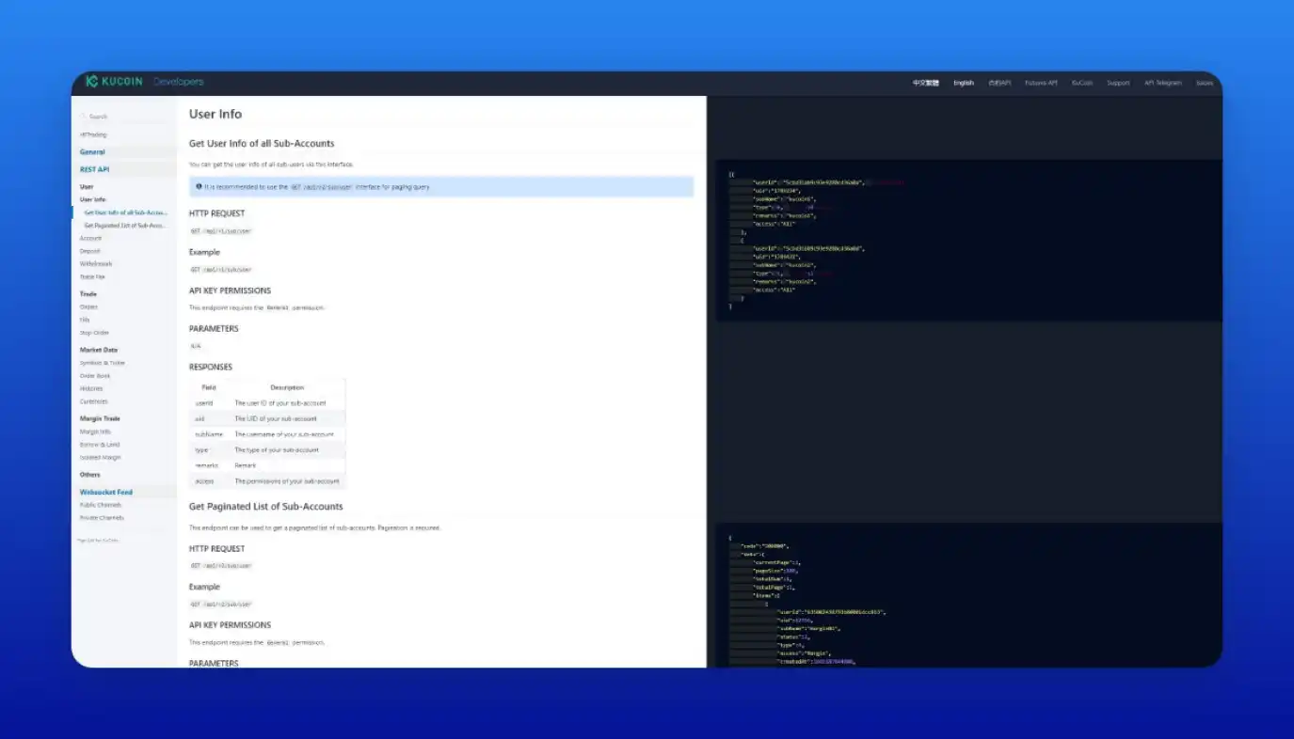Screen dimensions: 1294x739
Task: Switch language to English in top bar
Action: [x=963, y=83]
